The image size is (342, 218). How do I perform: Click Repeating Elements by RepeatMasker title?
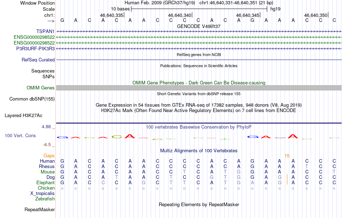pos(199,204)
